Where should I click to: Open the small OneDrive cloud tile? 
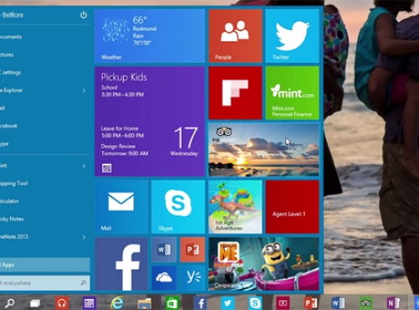tap(164, 278)
